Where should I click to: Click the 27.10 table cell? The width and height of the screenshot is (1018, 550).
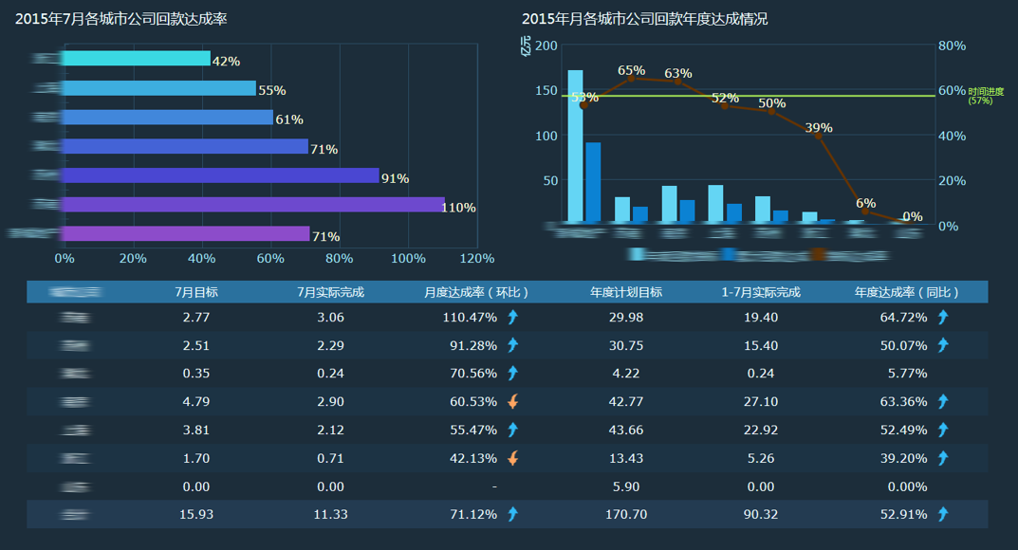coord(760,401)
